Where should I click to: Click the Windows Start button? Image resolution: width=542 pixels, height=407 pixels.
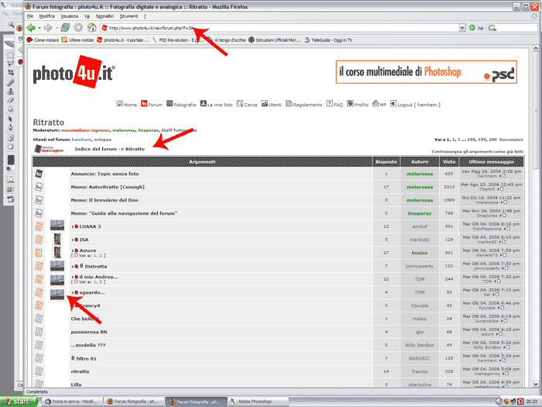coord(17,402)
